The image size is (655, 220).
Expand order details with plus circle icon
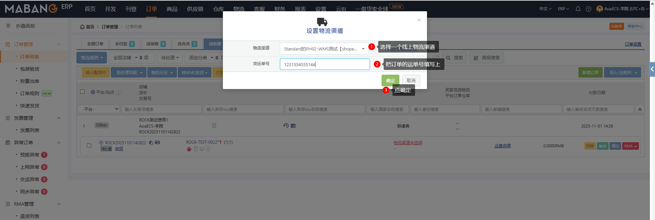pos(101,143)
